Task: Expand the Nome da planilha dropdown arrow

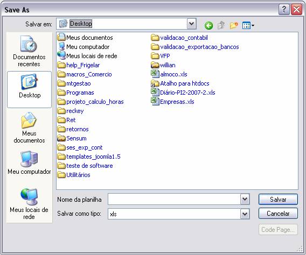Action: 245,199
